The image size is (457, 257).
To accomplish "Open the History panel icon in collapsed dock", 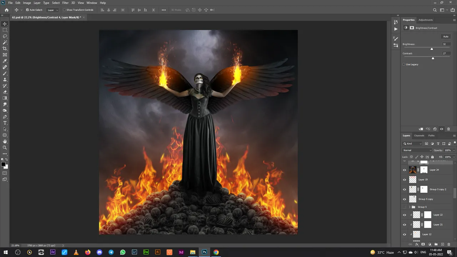I will [x=396, y=22].
